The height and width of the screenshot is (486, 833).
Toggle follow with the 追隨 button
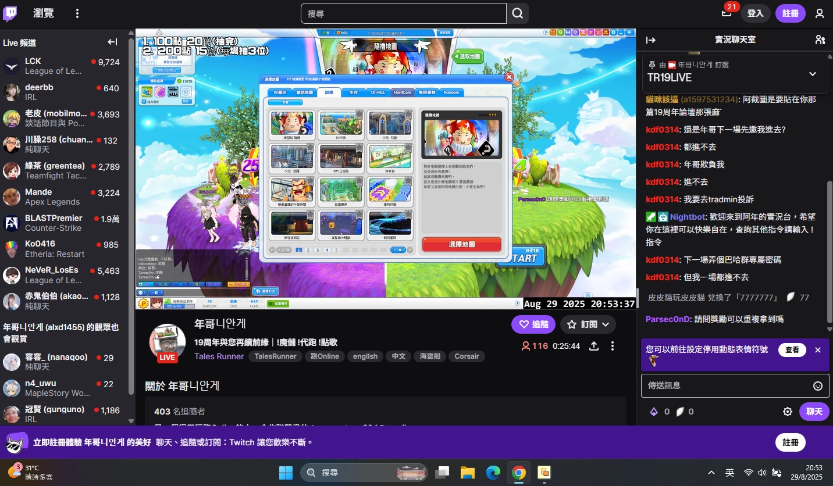[533, 324]
